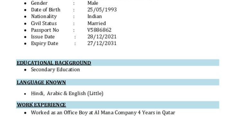Click the EDUCATIONAL BACKGROUND heading

[54, 63]
